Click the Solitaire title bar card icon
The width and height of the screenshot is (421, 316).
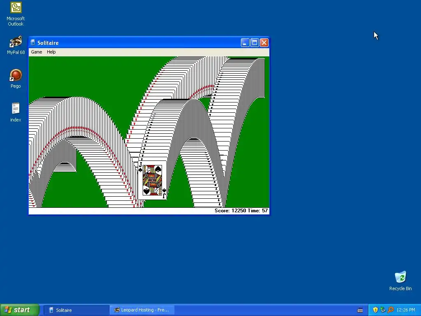tap(33, 42)
